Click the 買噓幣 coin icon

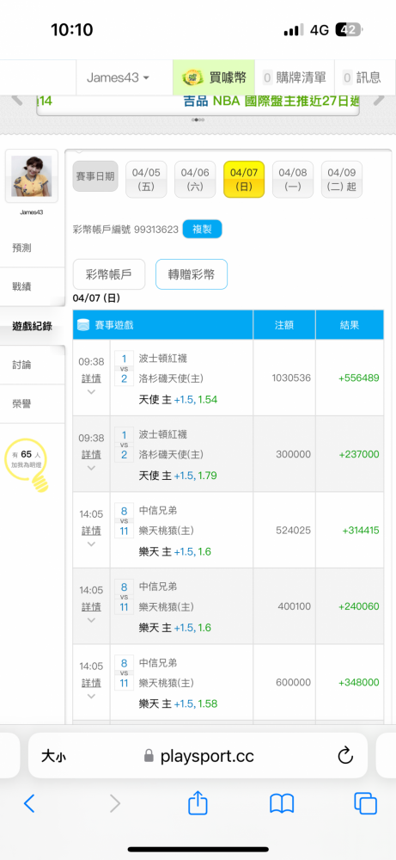(x=193, y=78)
